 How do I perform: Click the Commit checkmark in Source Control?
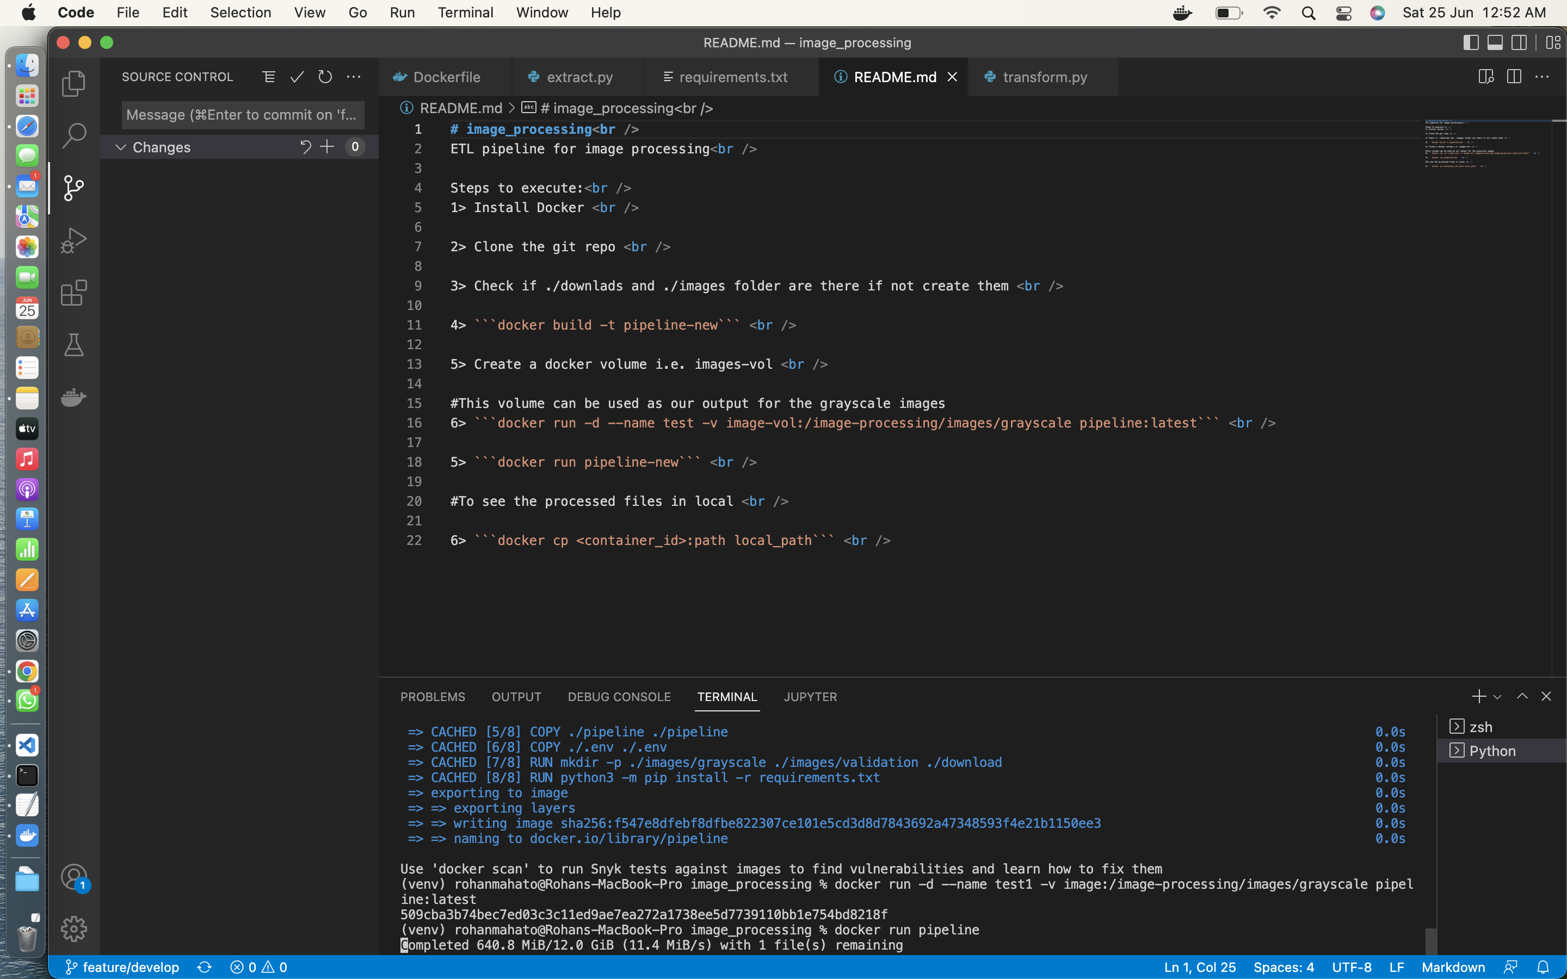[x=297, y=77]
